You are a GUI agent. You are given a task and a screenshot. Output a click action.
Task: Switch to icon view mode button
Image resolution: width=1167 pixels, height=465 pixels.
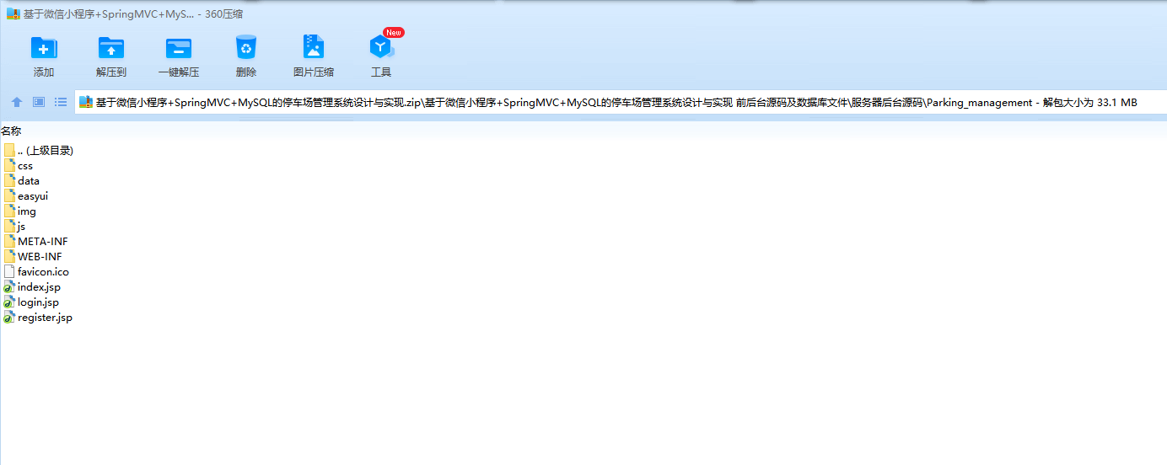(x=39, y=102)
